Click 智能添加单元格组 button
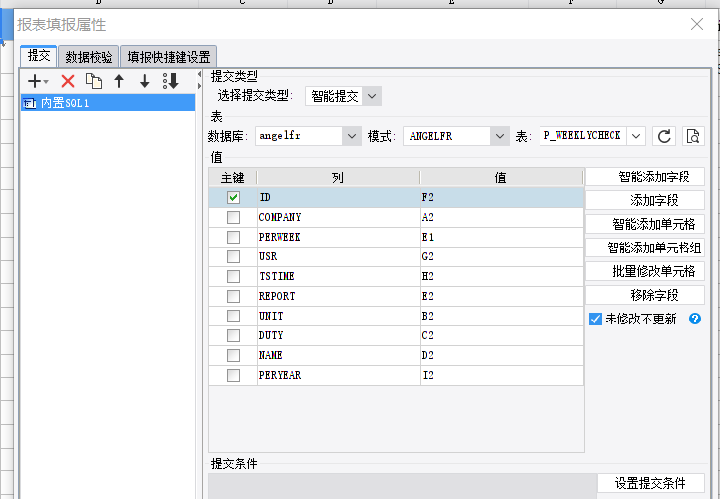The image size is (720, 499). [645, 248]
